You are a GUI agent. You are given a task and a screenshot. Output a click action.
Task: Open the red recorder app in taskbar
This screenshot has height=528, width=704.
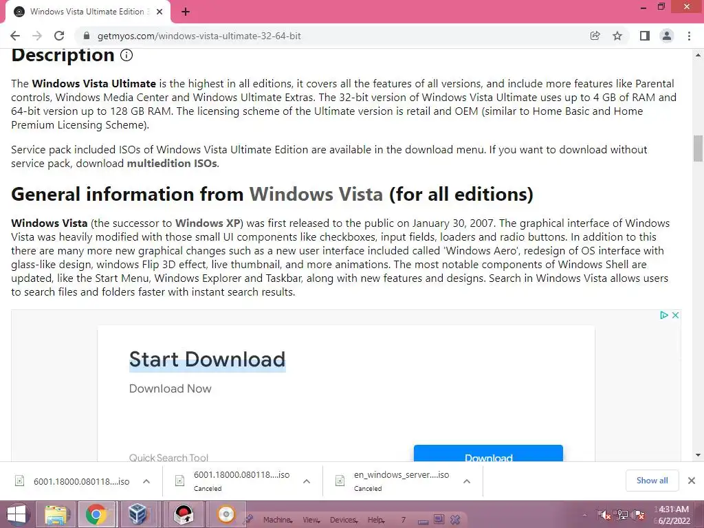click(x=184, y=514)
